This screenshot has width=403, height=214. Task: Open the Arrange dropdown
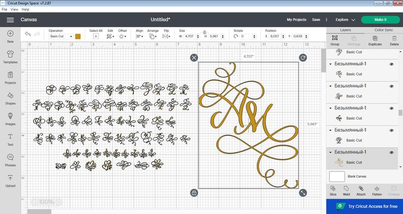pos(153,36)
